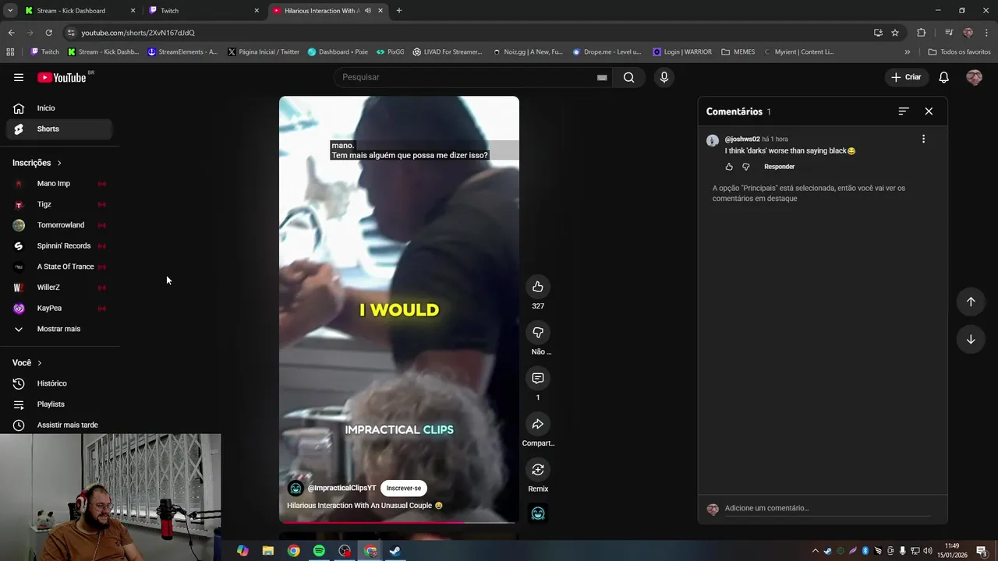The image size is (998, 561).
Task: Open a new browser tab
Action: pos(399,11)
